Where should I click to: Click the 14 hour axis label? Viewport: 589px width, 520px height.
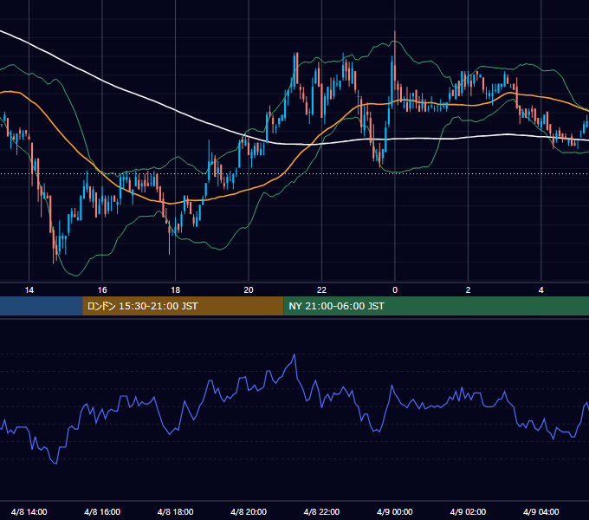29,290
